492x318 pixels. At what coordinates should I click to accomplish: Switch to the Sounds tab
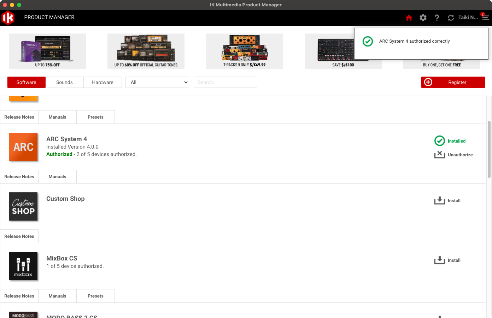64,82
